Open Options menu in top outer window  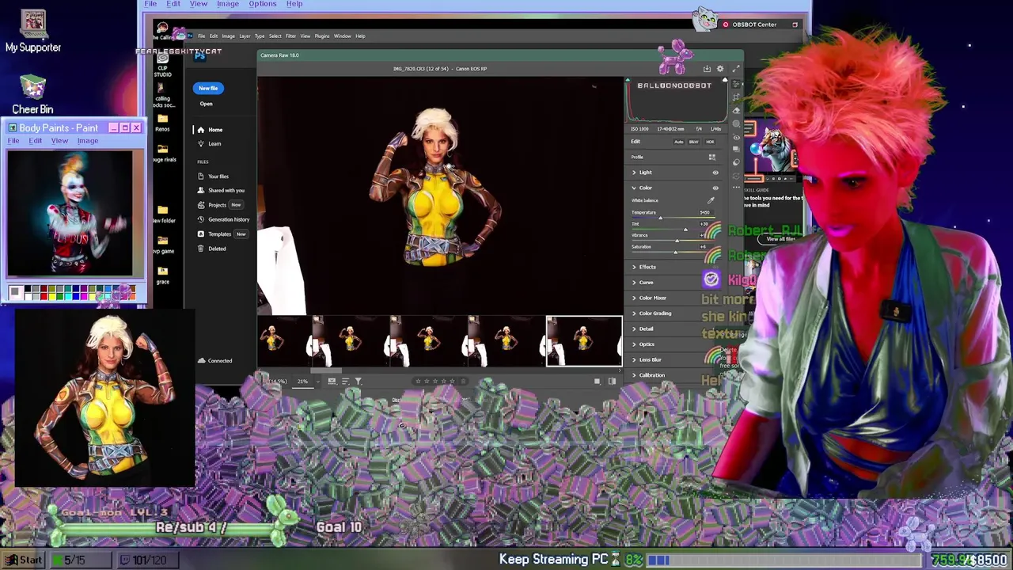[x=263, y=4]
